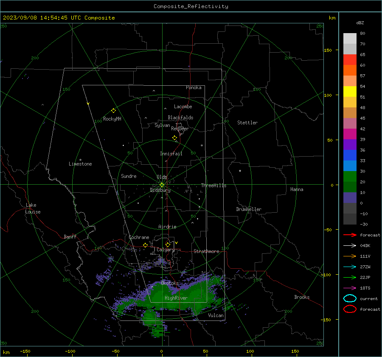Click the Okotoks label
The width and height of the screenshot is (382, 357).
[170, 283]
